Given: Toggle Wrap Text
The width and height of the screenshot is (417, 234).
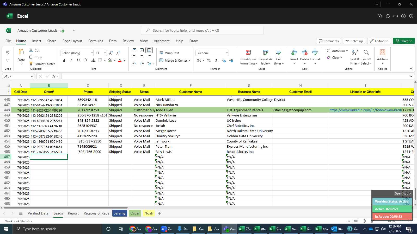Looking at the screenshot, I should coord(169,53).
